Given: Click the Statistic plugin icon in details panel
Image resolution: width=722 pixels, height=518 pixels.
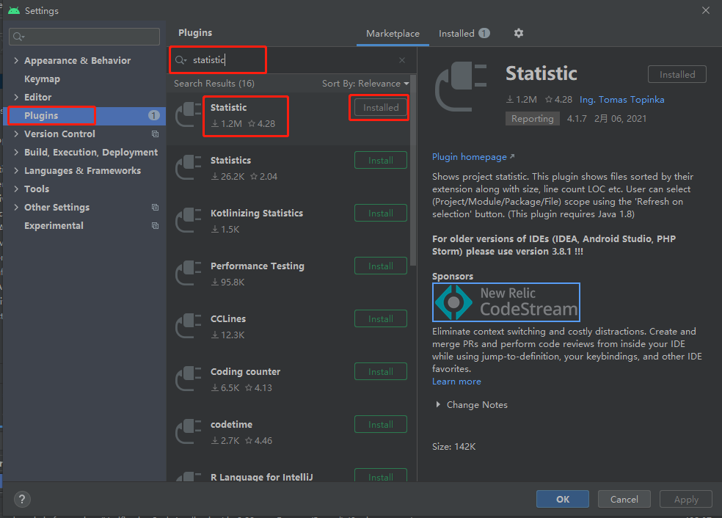Looking at the screenshot, I should click(x=460, y=87).
